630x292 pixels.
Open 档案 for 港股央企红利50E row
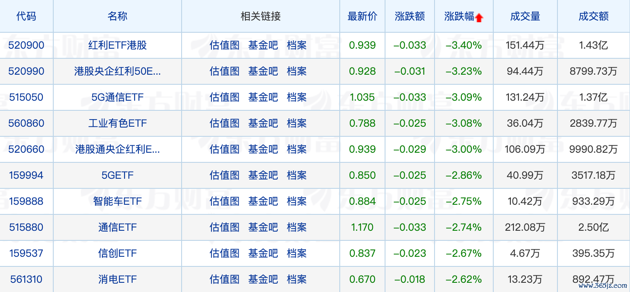(297, 71)
